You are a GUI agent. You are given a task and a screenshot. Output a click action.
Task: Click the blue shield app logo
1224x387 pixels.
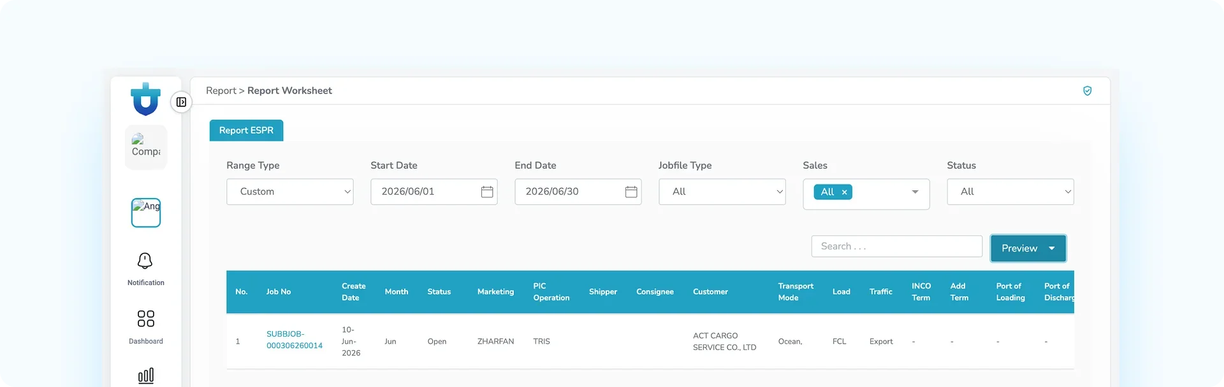[x=145, y=99]
